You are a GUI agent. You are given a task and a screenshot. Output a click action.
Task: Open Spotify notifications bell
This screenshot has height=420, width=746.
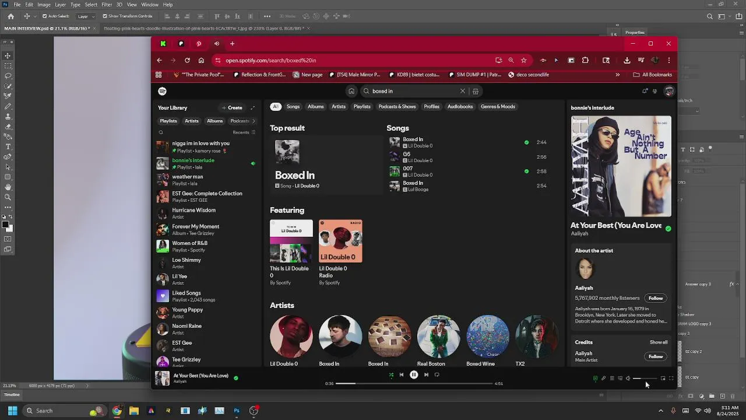tap(645, 91)
